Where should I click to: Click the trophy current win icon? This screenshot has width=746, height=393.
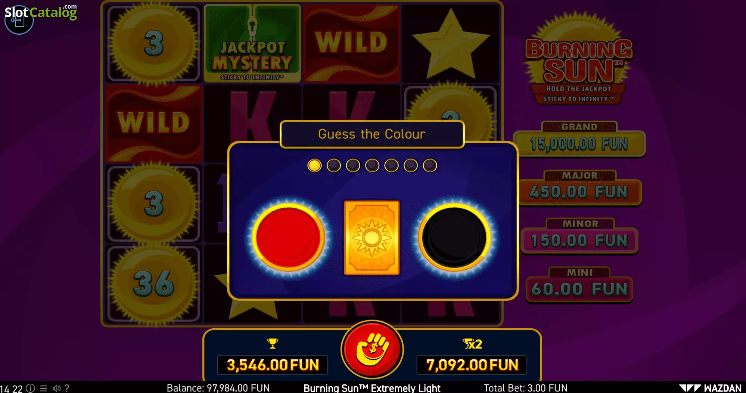pos(273,343)
